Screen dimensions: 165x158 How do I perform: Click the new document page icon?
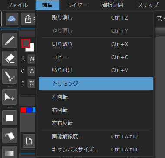pos(29,141)
